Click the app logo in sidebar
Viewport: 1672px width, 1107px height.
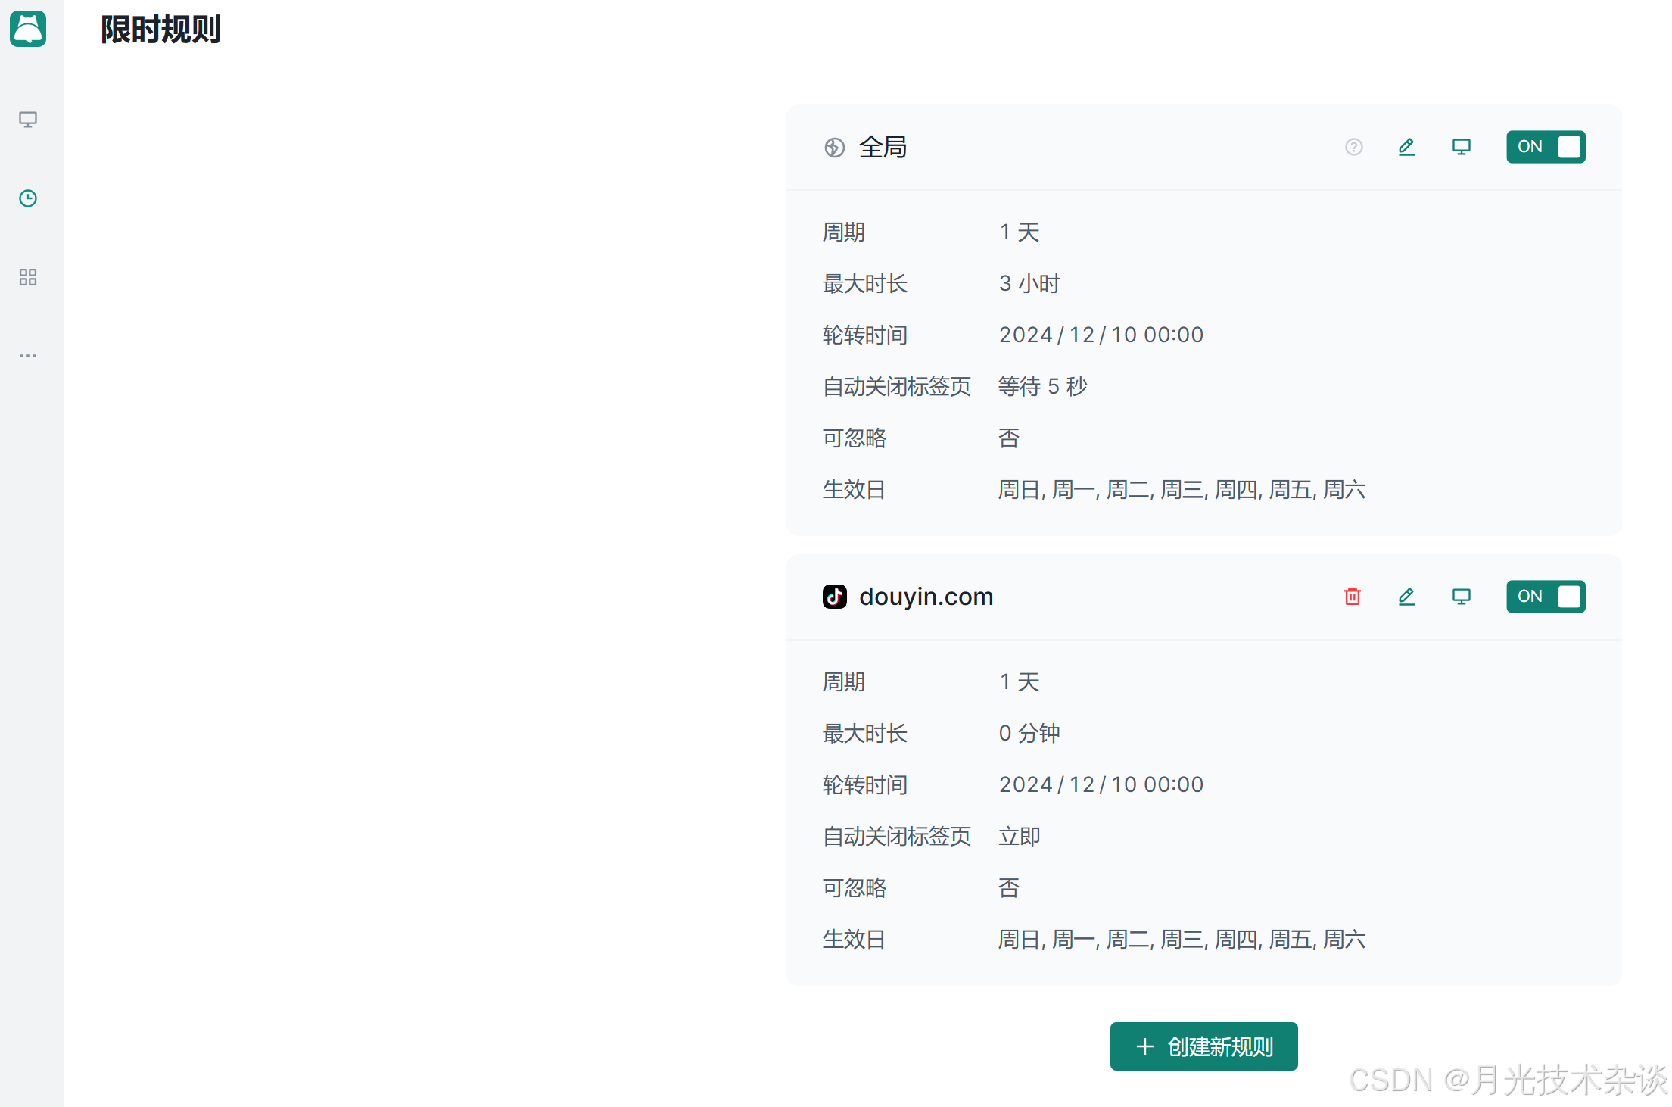[28, 29]
